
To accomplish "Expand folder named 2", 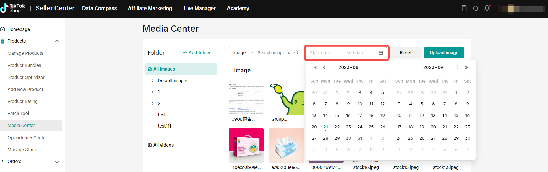I will point(153,103).
